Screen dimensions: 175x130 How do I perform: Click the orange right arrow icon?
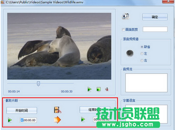(x=57, y=120)
